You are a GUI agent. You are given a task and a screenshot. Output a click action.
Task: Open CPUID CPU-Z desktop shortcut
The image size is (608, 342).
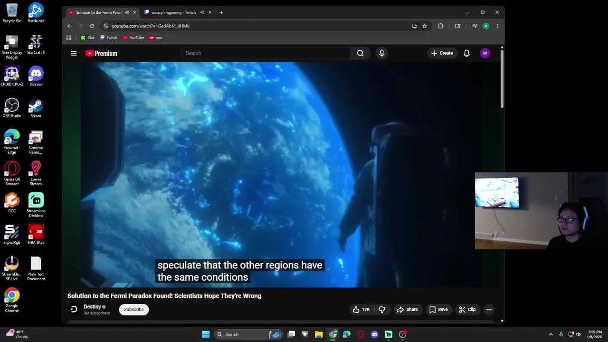pos(12,76)
